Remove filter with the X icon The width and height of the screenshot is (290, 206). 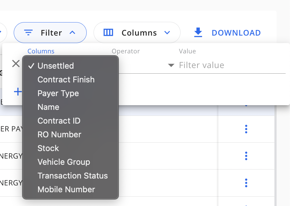tap(16, 64)
